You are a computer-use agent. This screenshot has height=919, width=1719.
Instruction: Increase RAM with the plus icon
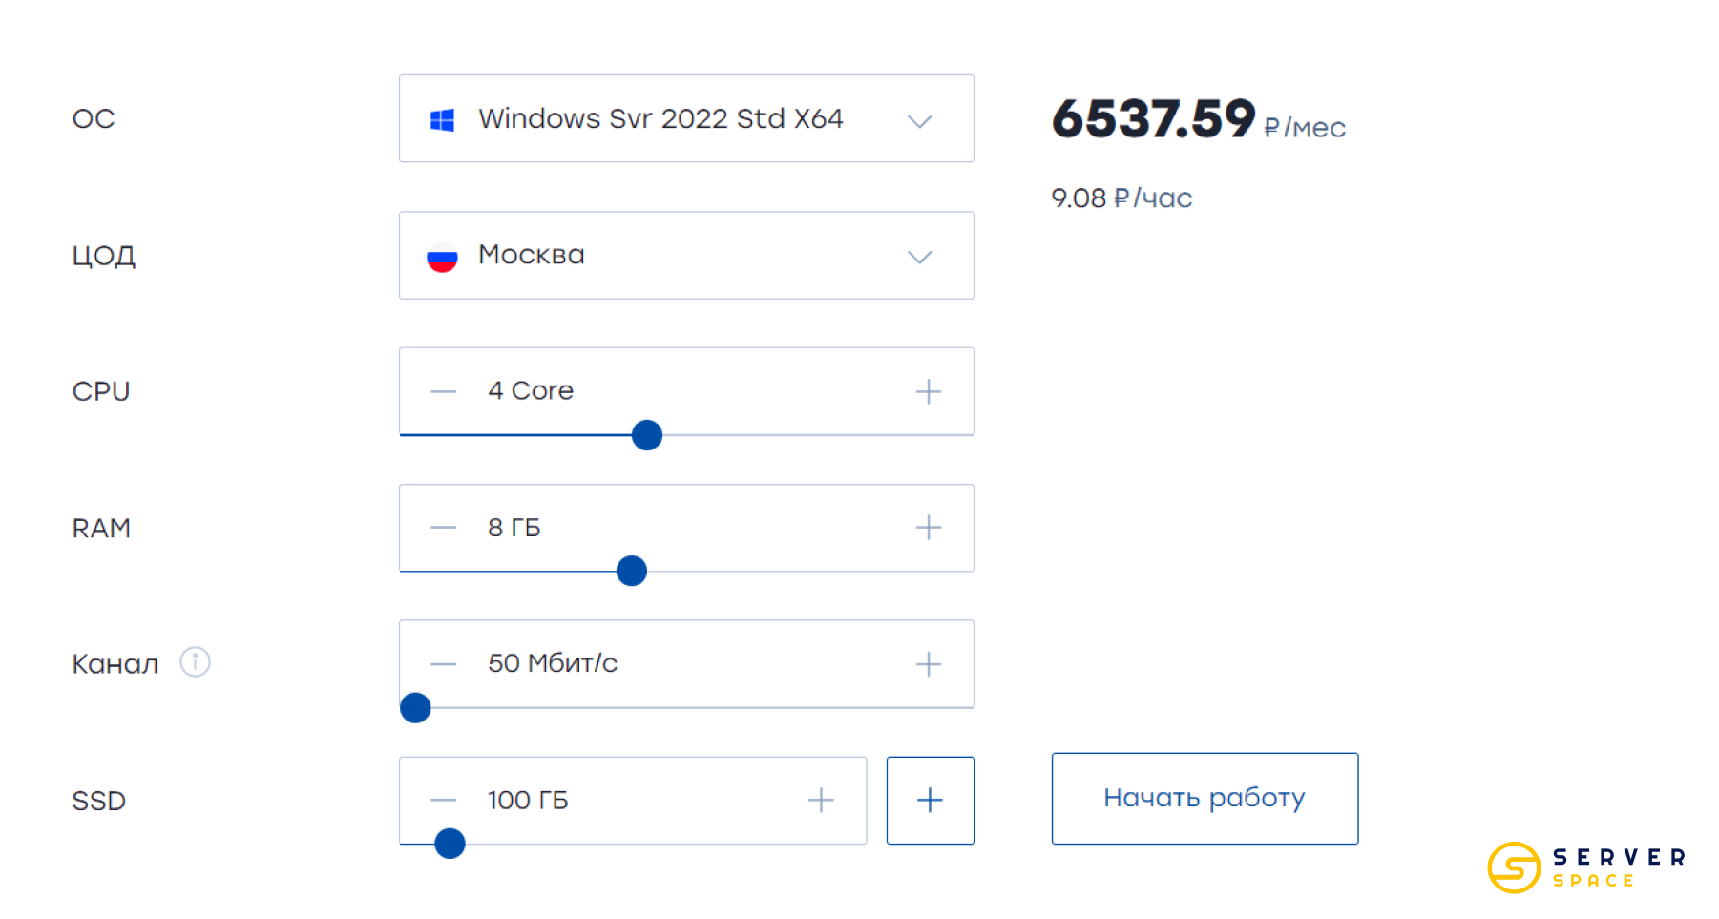point(928,528)
